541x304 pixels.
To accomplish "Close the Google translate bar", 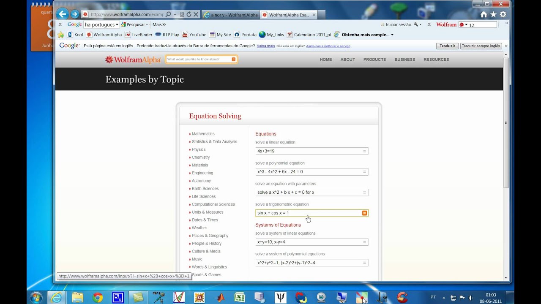I will click(506, 46).
